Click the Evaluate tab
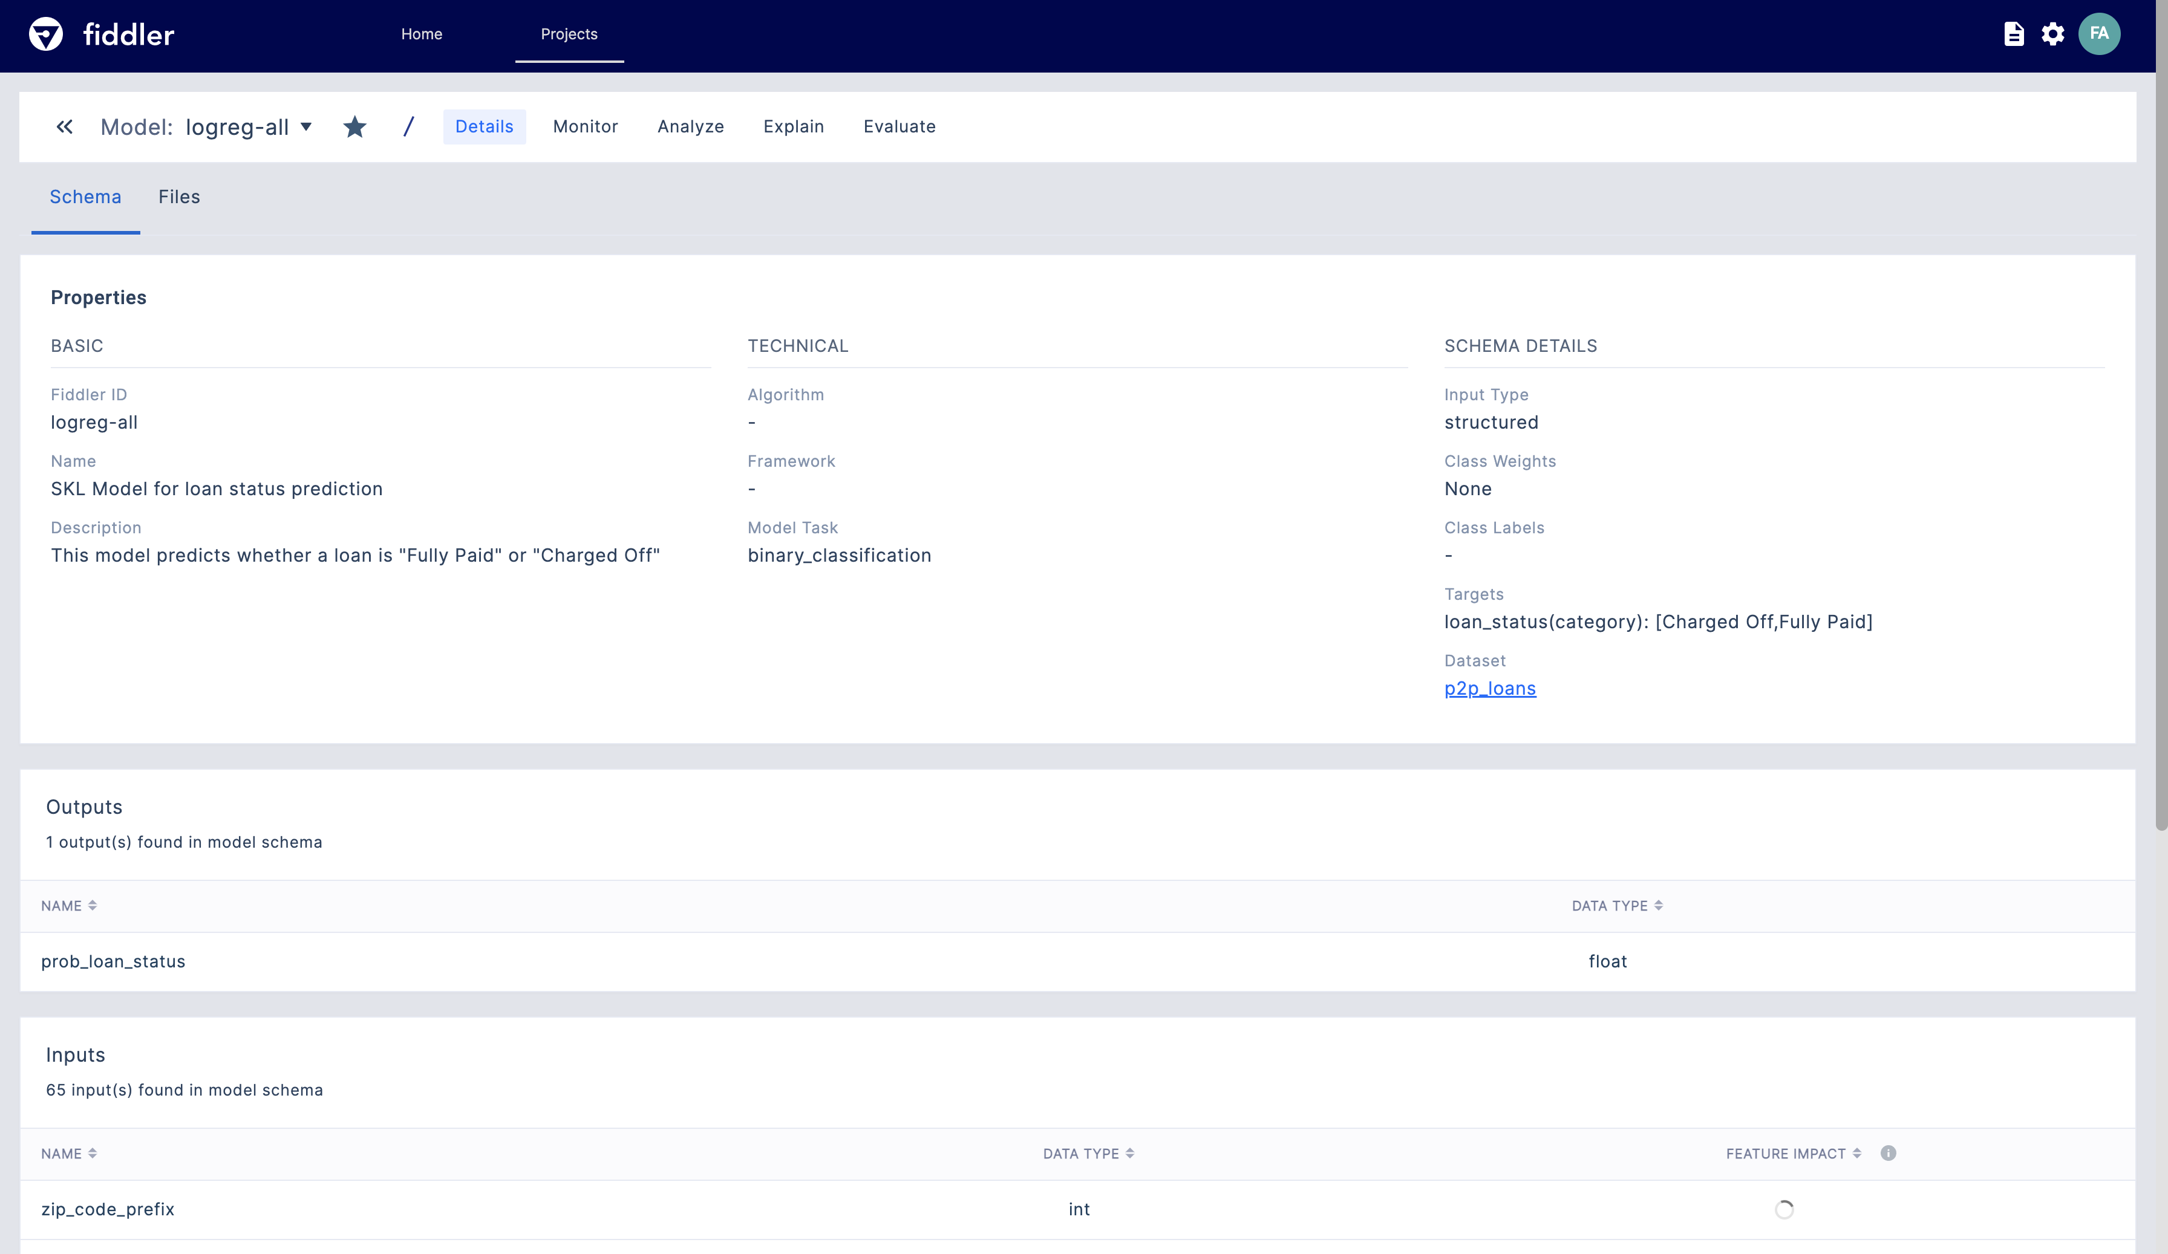Image resolution: width=2168 pixels, height=1254 pixels. click(899, 126)
